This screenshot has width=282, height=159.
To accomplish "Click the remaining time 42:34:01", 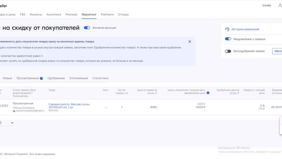I will pyautogui.click(x=276, y=107).
